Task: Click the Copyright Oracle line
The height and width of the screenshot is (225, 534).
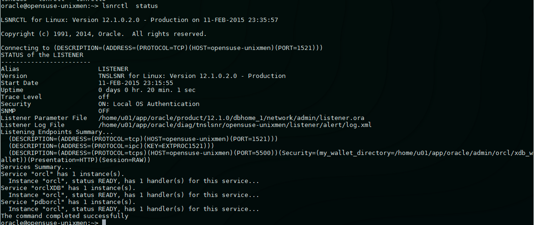Action: 104,34
